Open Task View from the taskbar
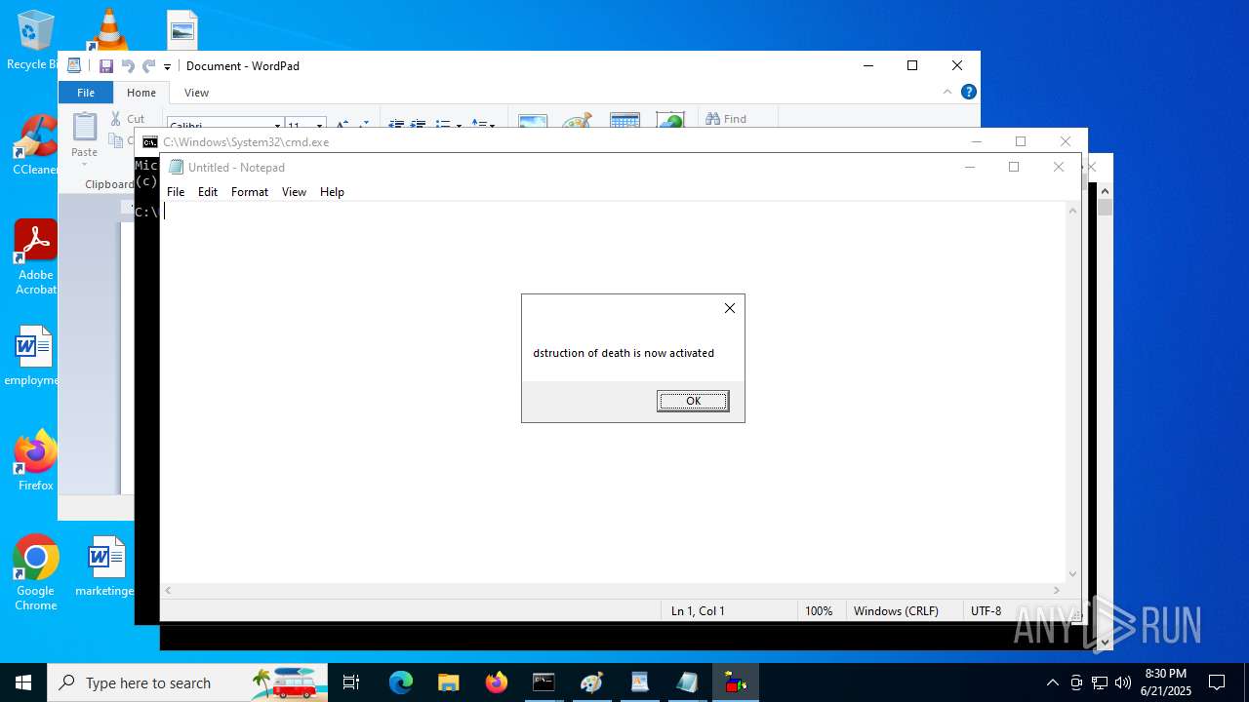This screenshot has height=702, width=1249. (x=351, y=682)
